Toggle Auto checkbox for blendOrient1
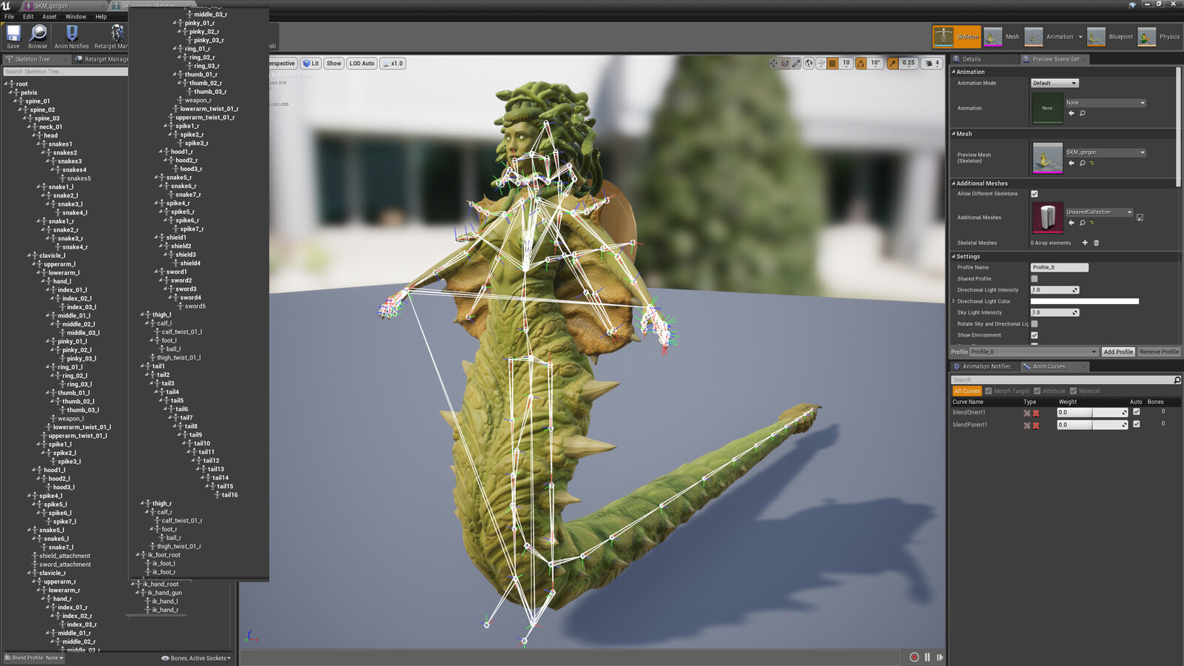 [1137, 412]
